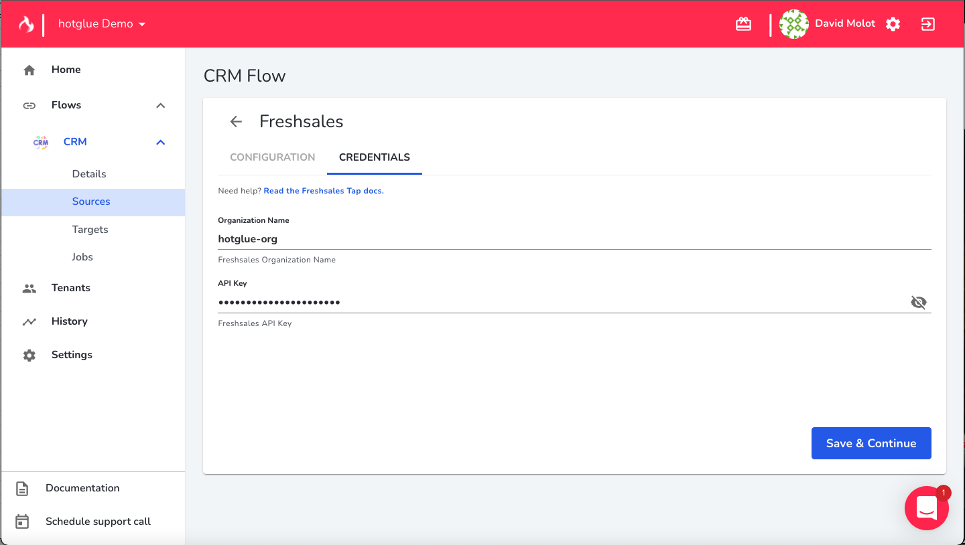This screenshot has width=965, height=545.
Task: Click Schedule support call link
Action: pos(98,522)
